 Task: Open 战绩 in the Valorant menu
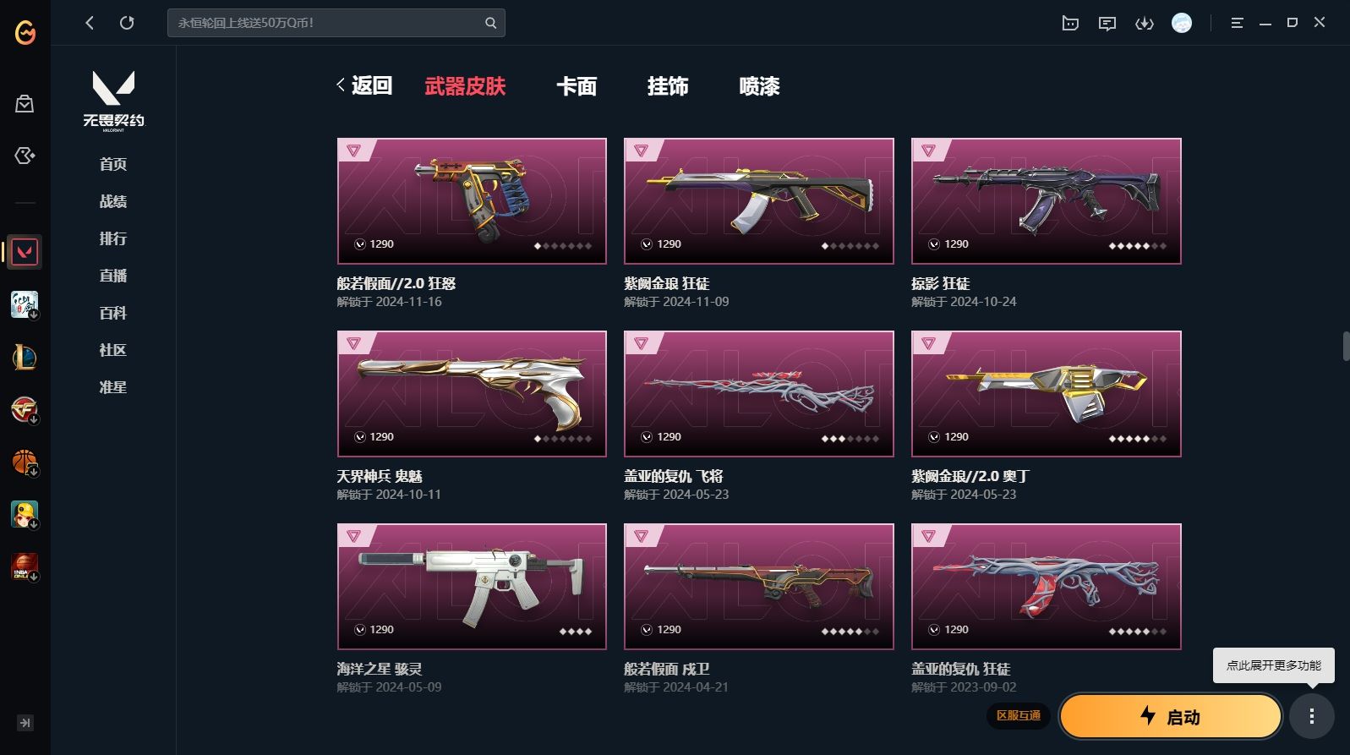click(113, 201)
